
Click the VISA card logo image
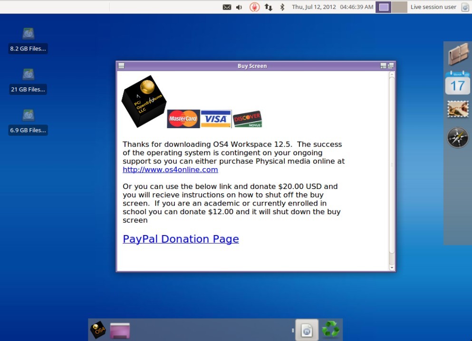pyautogui.click(x=216, y=119)
